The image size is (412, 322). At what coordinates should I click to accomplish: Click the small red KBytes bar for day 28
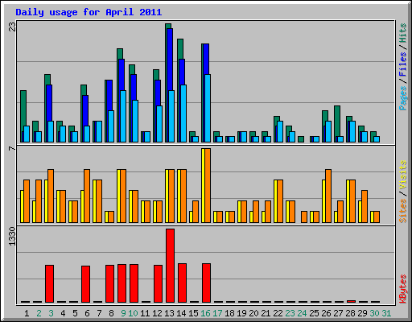pyautogui.click(x=351, y=301)
